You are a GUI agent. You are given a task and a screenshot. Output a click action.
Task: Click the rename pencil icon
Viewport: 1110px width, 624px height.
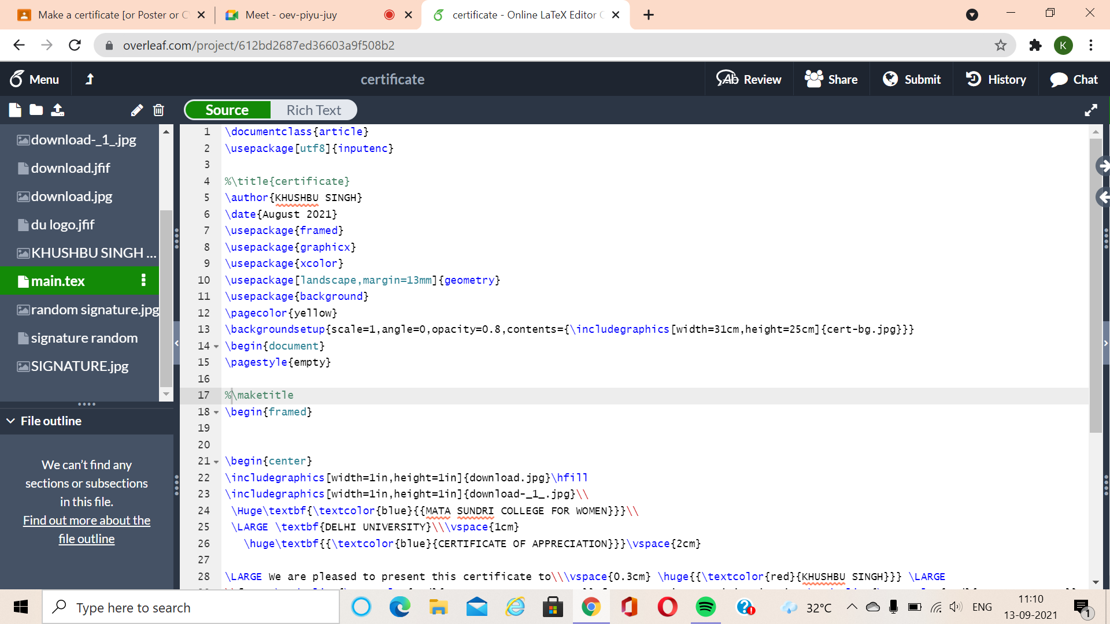[x=137, y=110]
